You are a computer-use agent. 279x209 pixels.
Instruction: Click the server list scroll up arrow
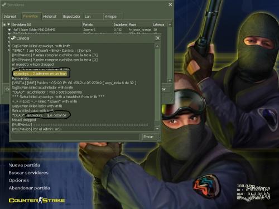(x=170, y=25)
